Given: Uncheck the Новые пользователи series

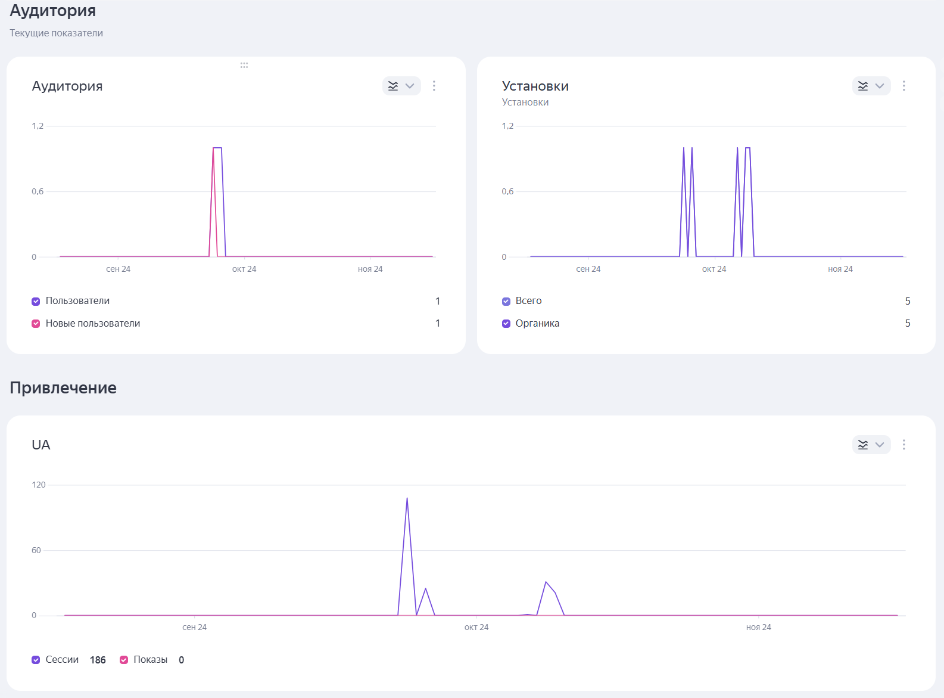Looking at the screenshot, I should click(x=36, y=324).
